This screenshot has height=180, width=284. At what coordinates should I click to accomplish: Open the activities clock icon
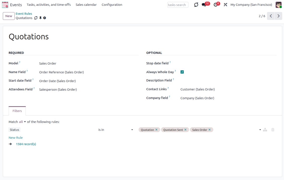pos(215,5)
